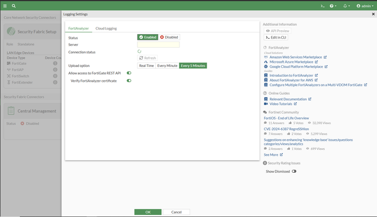Toggle Verify FortiAnalyzer certificate
Screen dimensions: 377x217
coord(129,81)
